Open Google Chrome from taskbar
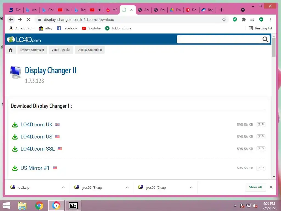Viewport: 281px width, 211px height. point(39,206)
